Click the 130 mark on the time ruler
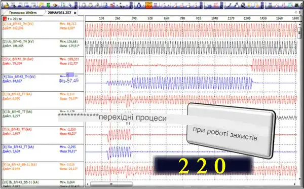Image resolution: width=304 pixels, height=189 pixels. 102,18
